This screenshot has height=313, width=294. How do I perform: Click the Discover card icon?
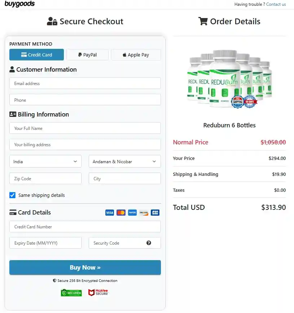pyautogui.click(x=144, y=212)
